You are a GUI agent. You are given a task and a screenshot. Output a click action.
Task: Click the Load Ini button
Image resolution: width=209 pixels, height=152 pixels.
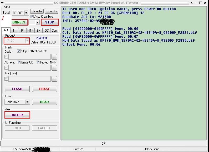click(52, 11)
